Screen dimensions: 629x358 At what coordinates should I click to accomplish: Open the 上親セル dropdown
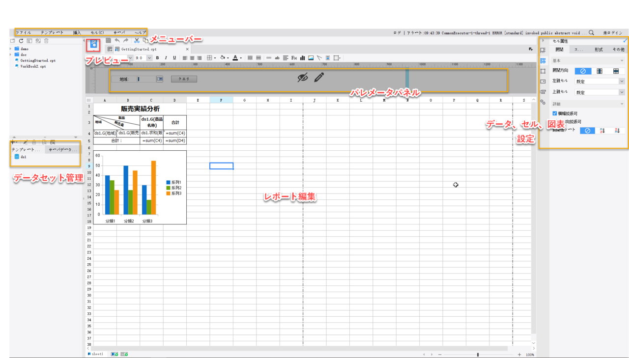tap(621, 92)
